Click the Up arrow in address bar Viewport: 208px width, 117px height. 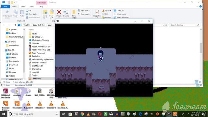pos(15,25)
